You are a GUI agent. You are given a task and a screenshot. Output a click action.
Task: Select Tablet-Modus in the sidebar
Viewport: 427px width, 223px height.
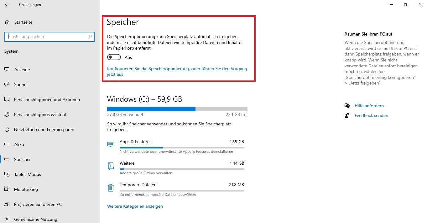(x=28, y=174)
